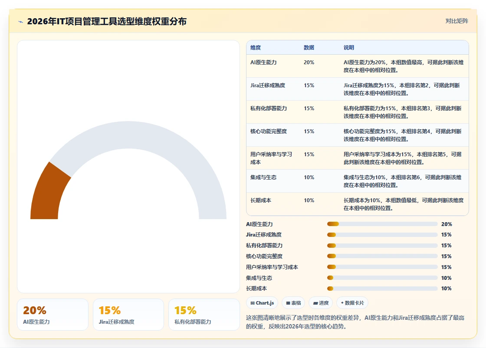The height and width of the screenshot is (348, 486).
Task: Click description text mentioning 本组数值最低
Action: pyautogui.click(x=404, y=204)
